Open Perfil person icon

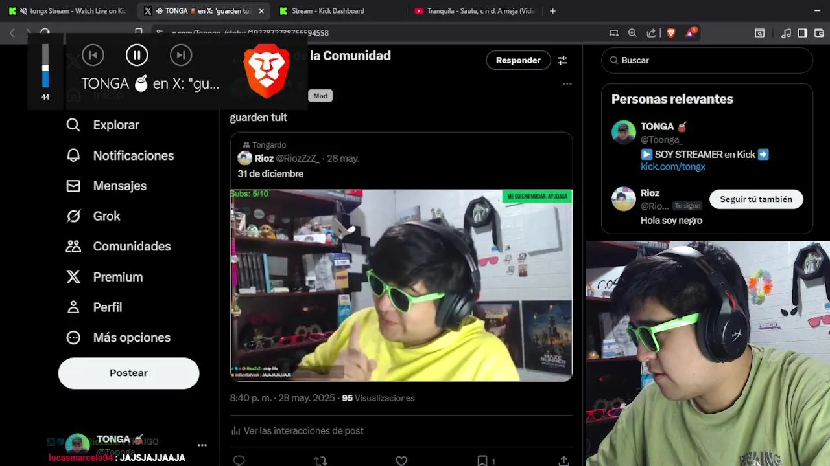click(73, 307)
